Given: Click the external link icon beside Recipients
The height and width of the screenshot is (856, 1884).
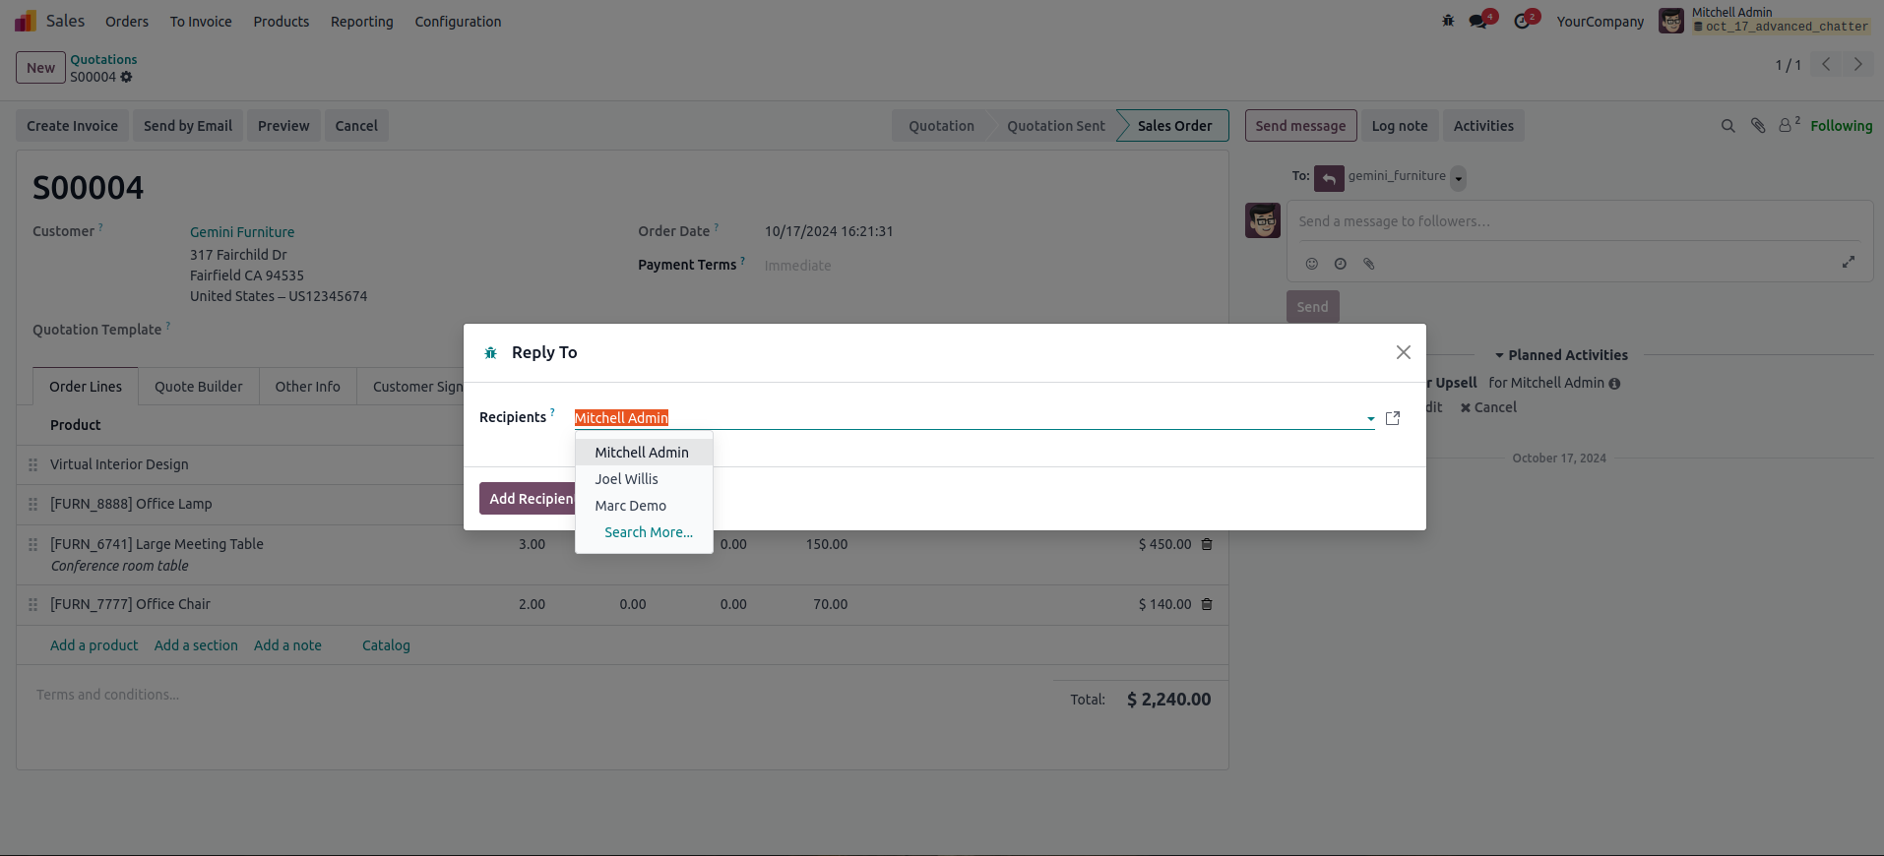Looking at the screenshot, I should pyautogui.click(x=1393, y=418).
